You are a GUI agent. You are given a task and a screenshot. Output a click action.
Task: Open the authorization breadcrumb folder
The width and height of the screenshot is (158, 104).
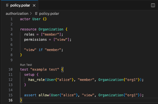(17, 14)
